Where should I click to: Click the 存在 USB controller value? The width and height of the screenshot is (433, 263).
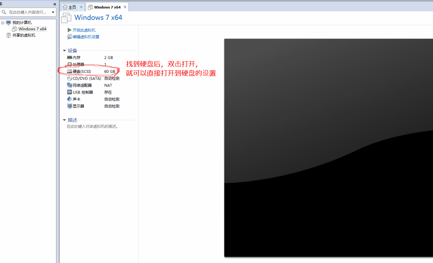click(108, 92)
